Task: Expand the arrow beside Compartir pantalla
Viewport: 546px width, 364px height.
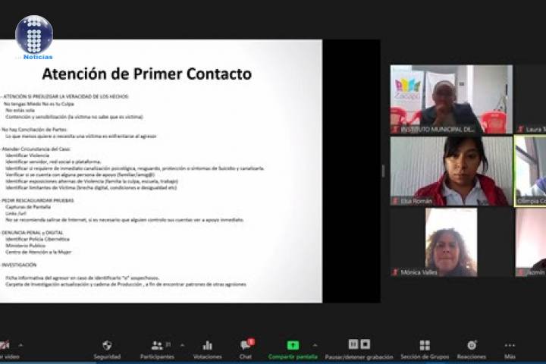Action: pos(315,345)
